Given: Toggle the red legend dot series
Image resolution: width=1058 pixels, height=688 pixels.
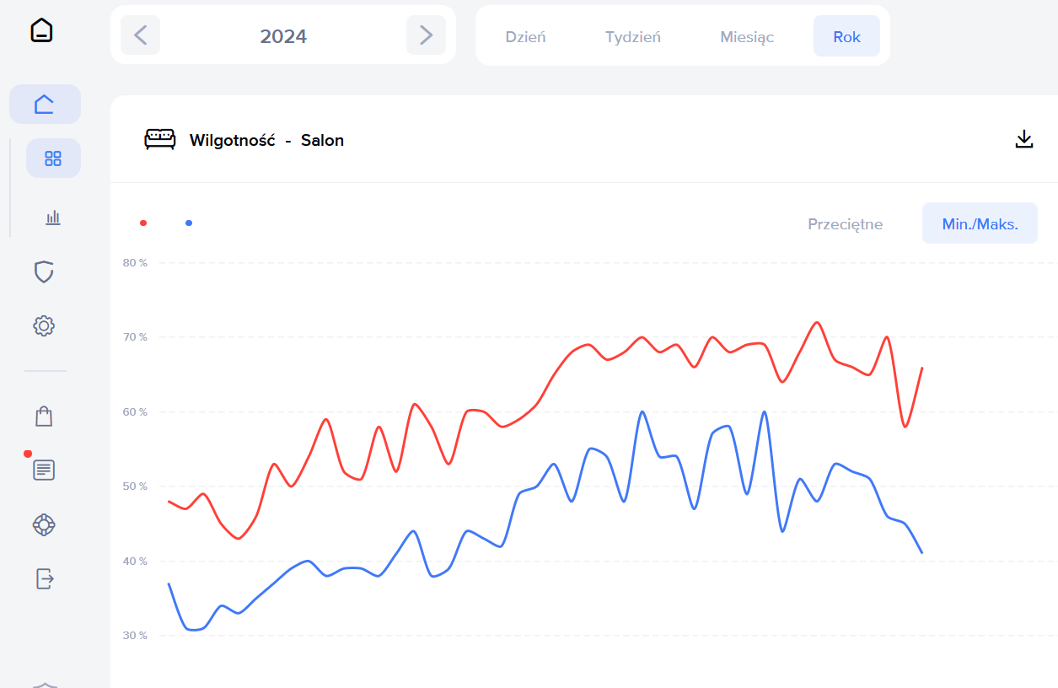Looking at the screenshot, I should 143,223.
